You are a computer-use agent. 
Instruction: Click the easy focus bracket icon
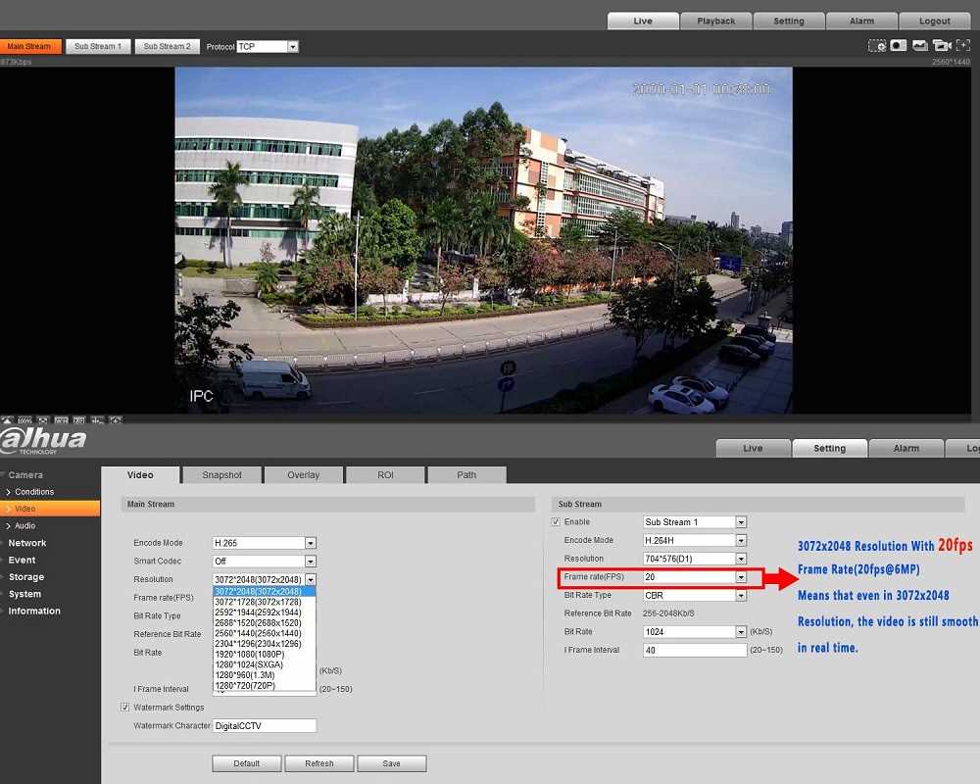point(963,45)
